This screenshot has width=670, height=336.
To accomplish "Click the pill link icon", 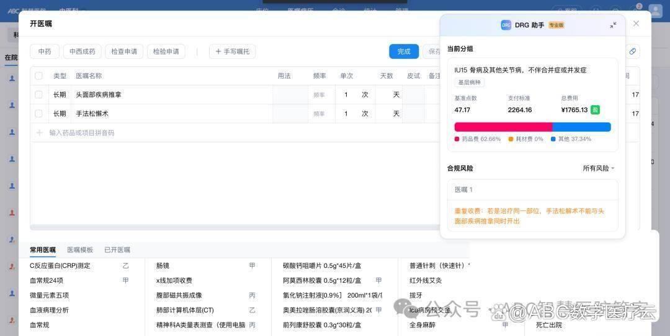I will pyautogui.click(x=632, y=51).
